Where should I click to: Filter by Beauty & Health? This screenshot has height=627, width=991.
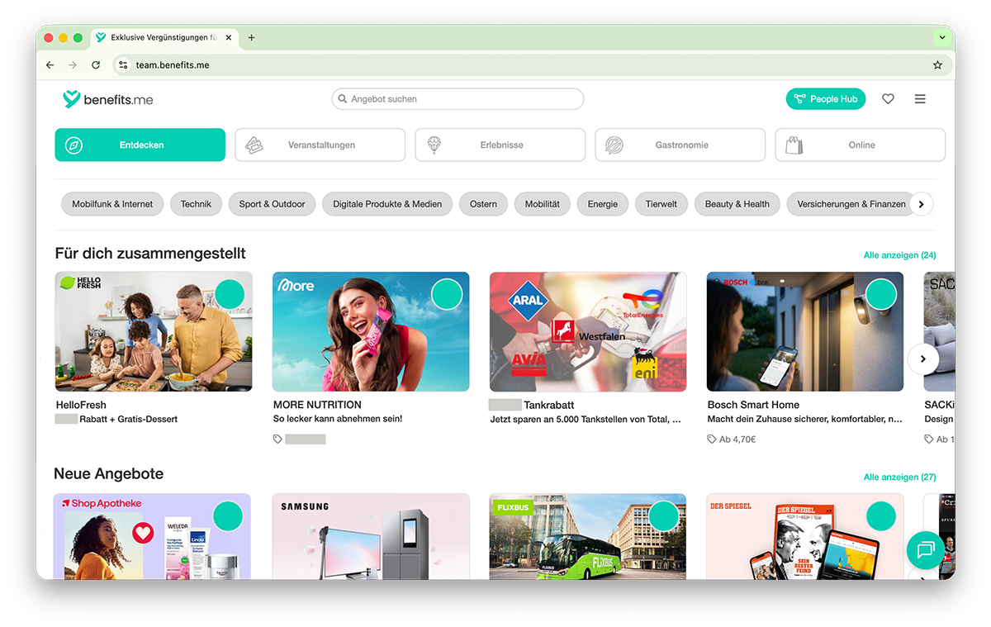tap(737, 204)
